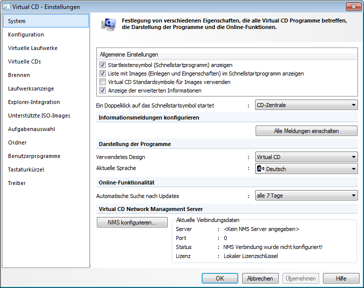Click Alle Meldungen einschalten button

pyautogui.click(x=307, y=131)
